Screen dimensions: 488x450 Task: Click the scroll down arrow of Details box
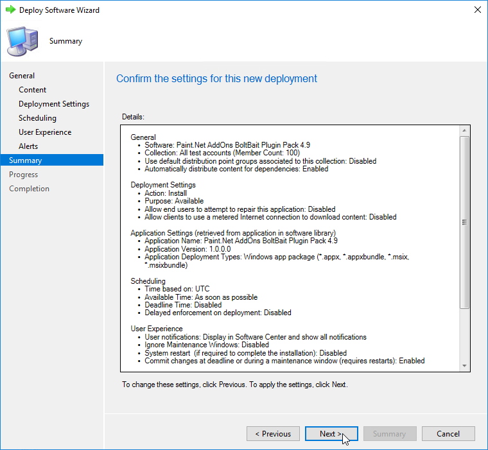tap(464, 365)
